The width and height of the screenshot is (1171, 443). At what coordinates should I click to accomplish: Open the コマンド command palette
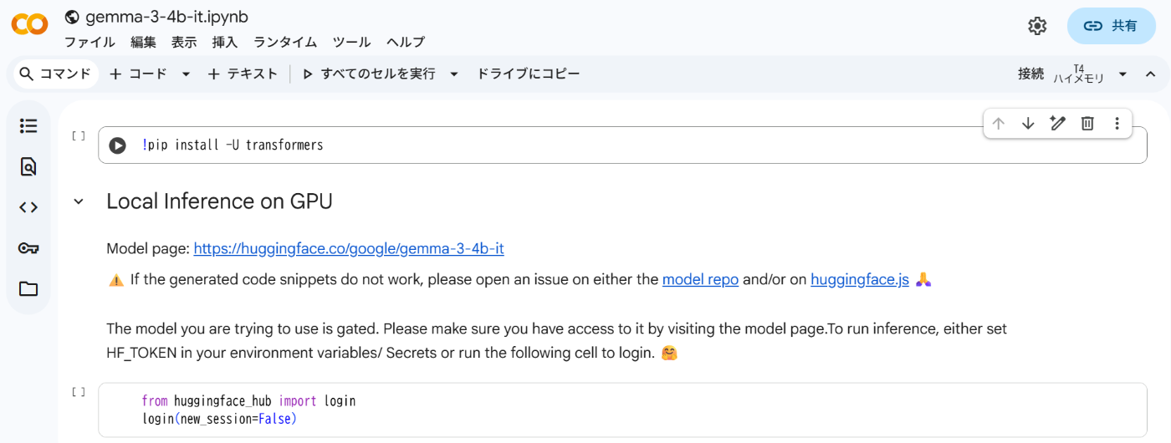coord(55,74)
